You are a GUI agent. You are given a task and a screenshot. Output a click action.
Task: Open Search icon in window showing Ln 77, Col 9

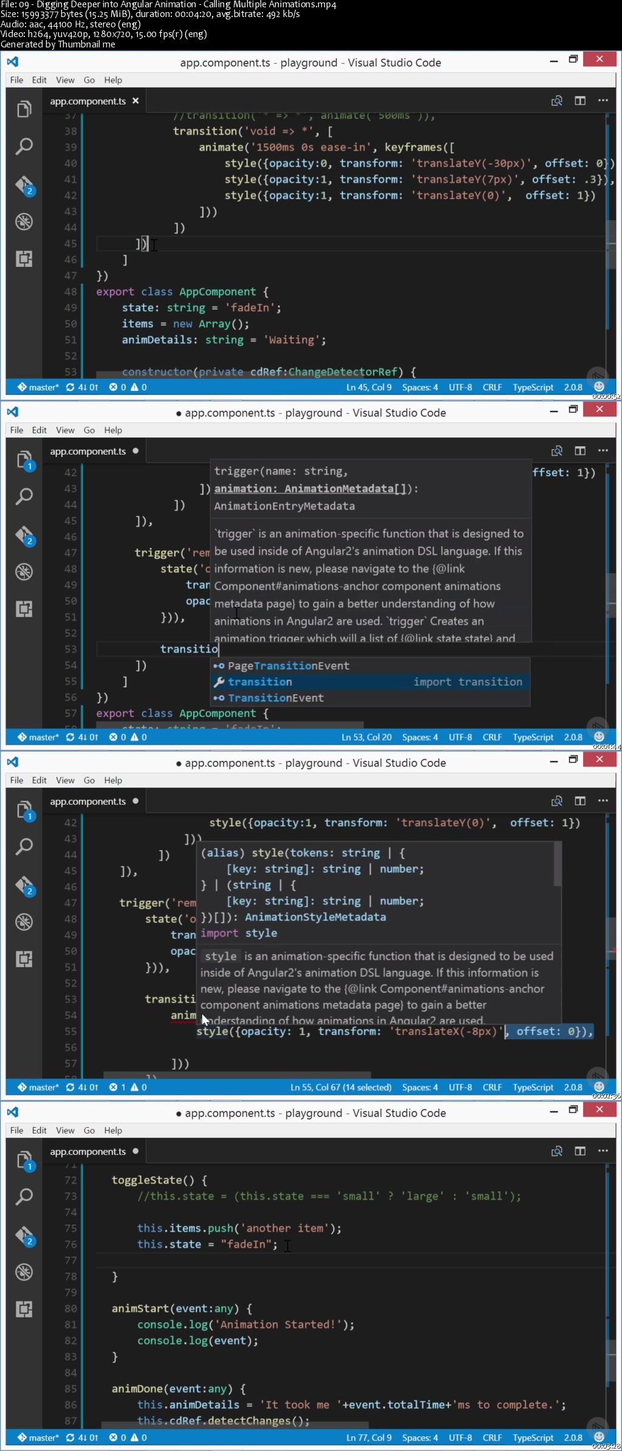24,1197
